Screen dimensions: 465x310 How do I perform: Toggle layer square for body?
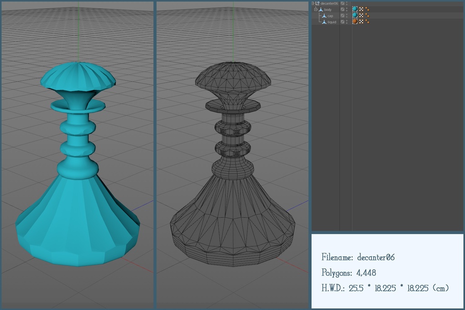(x=342, y=10)
